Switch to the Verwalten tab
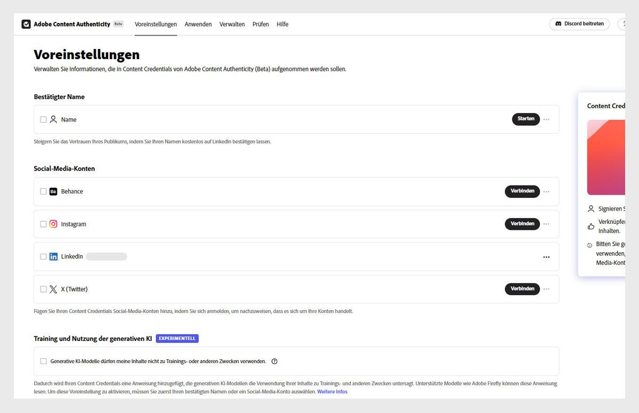 click(232, 24)
